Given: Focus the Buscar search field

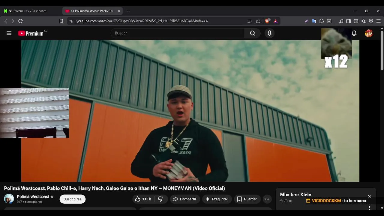Looking at the screenshot, I should point(178,33).
